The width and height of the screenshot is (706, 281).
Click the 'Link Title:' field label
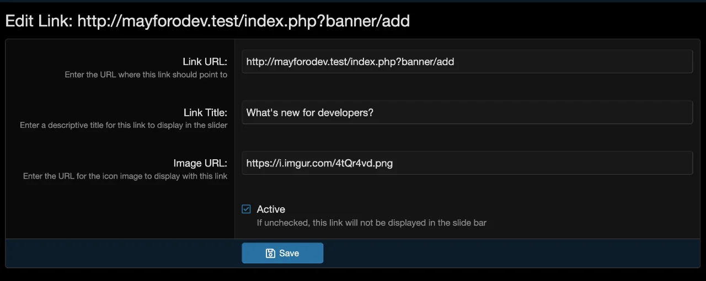pos(205,112)
